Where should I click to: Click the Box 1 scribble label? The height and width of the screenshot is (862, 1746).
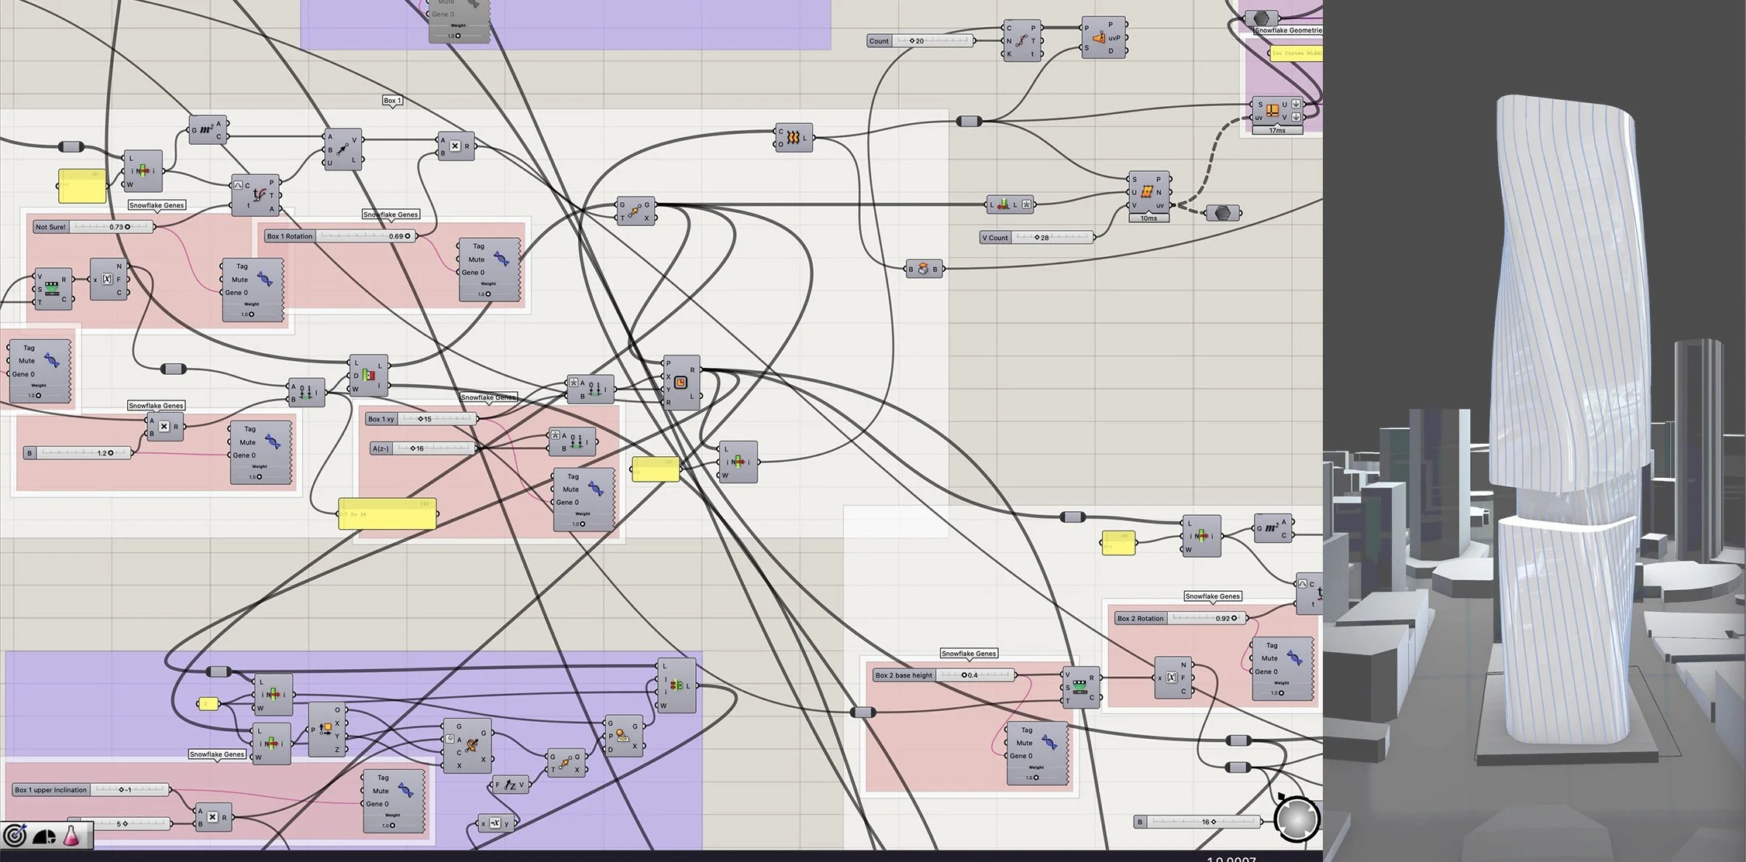[x=392, y=101]
